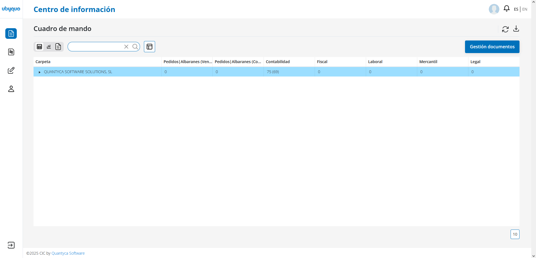The width and height of the screenshot is (536, 258).
Task: Sort by Pedidos|Albaranes (Ven... column
Action: tap(187, 62)
